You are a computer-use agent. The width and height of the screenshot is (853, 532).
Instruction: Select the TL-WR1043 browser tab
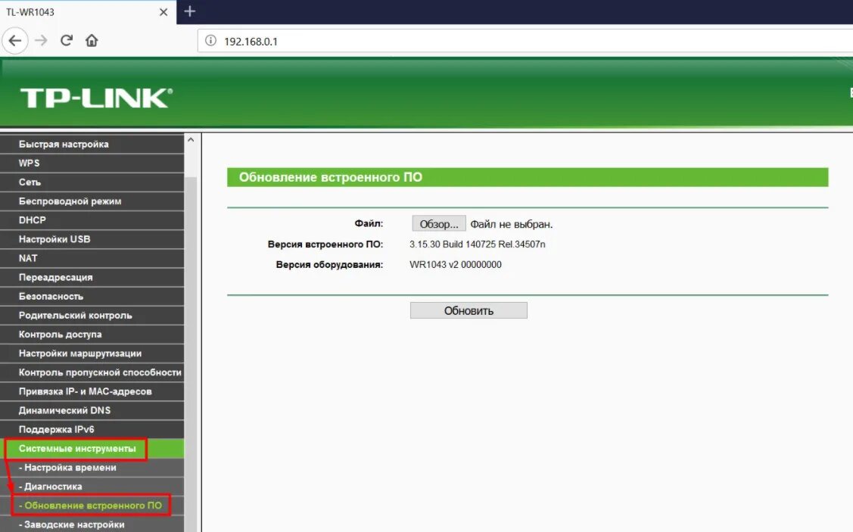click(88, 12)
